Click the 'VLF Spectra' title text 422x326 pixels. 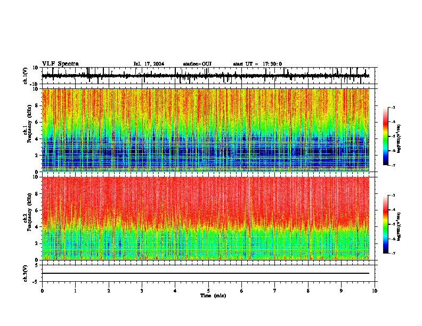pyautogui.click(x=60, y=64)
